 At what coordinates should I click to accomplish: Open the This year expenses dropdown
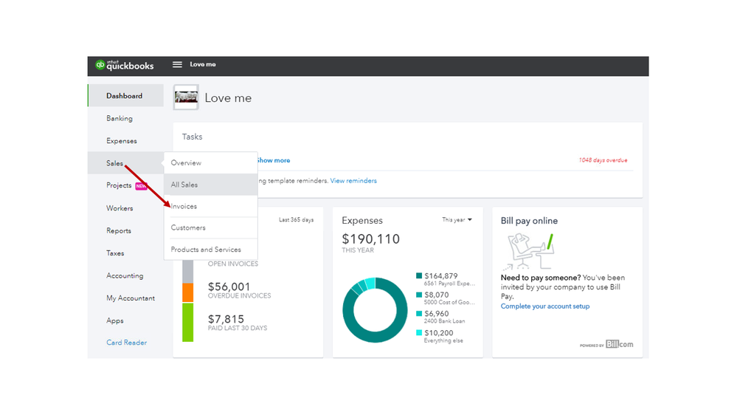[x=457, y=220]
